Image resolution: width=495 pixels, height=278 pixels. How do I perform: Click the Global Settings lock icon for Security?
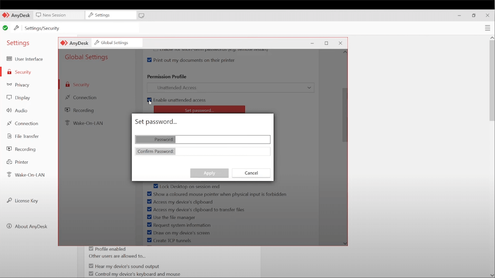pos(67,84)
